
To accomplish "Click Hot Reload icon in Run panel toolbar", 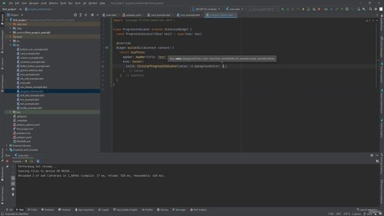I will [x=26, y=161].
